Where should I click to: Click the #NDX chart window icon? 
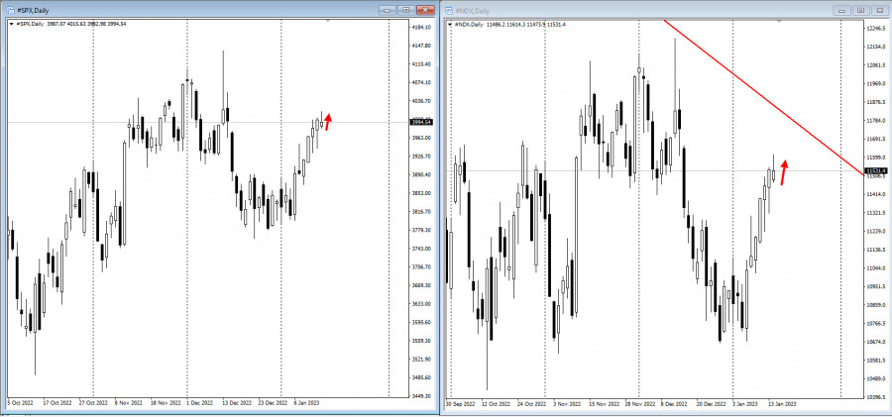coord(449,9)
